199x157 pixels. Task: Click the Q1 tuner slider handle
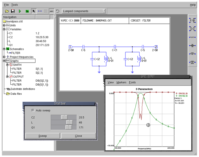[x=69, y=127]
